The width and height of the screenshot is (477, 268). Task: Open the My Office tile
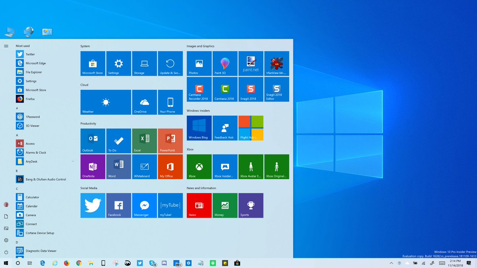pyautogui.click(x=170, y=167)
